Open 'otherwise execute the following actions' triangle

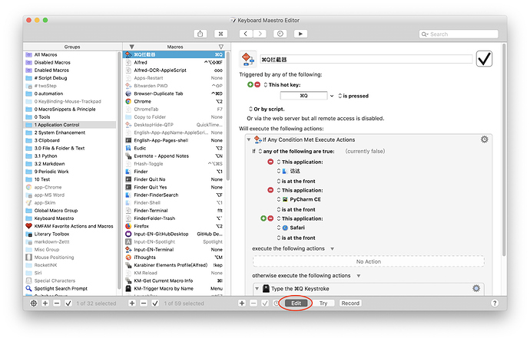359,276
